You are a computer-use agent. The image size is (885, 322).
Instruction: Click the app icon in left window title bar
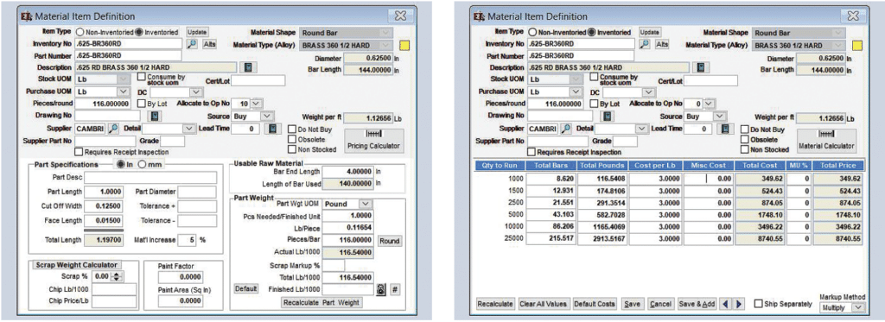pyautogui.click(x=27, y=16)
